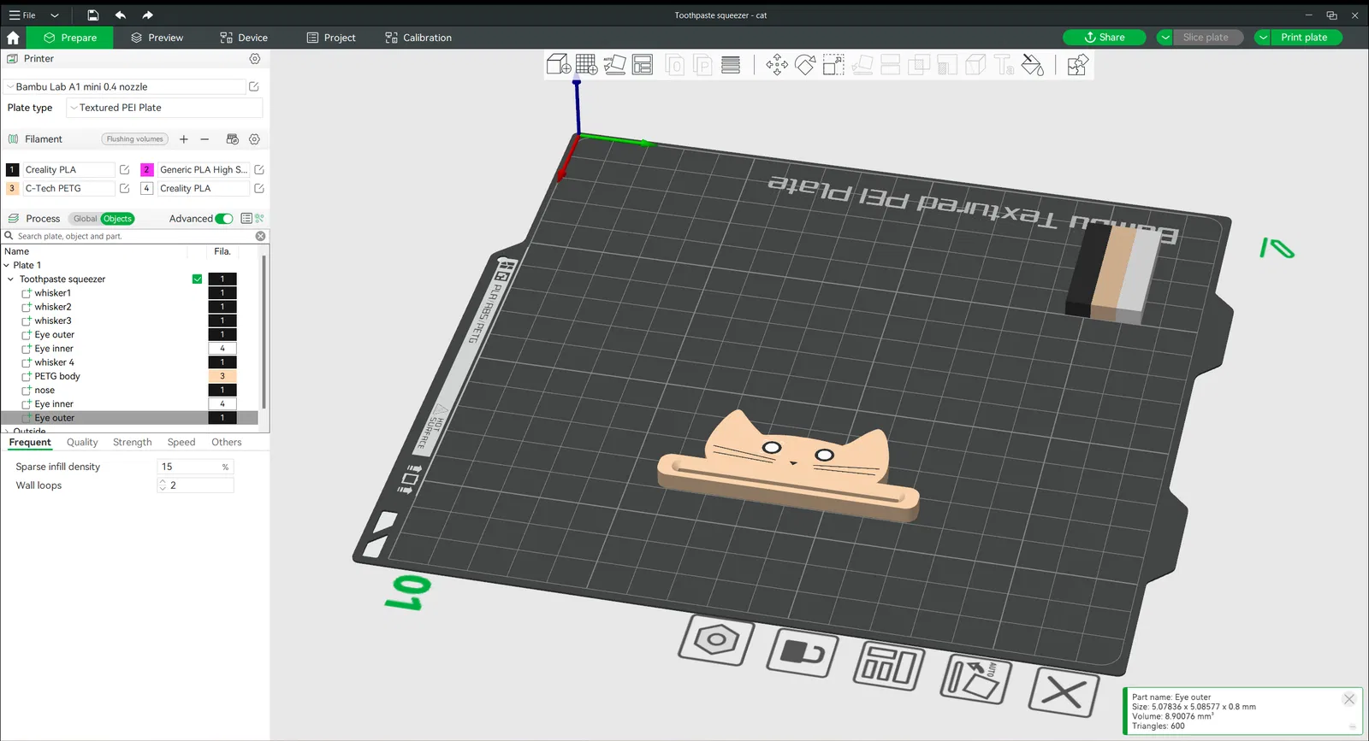Click the Arrange all objects icon
1369x741 pixels.
coord(643,65)
